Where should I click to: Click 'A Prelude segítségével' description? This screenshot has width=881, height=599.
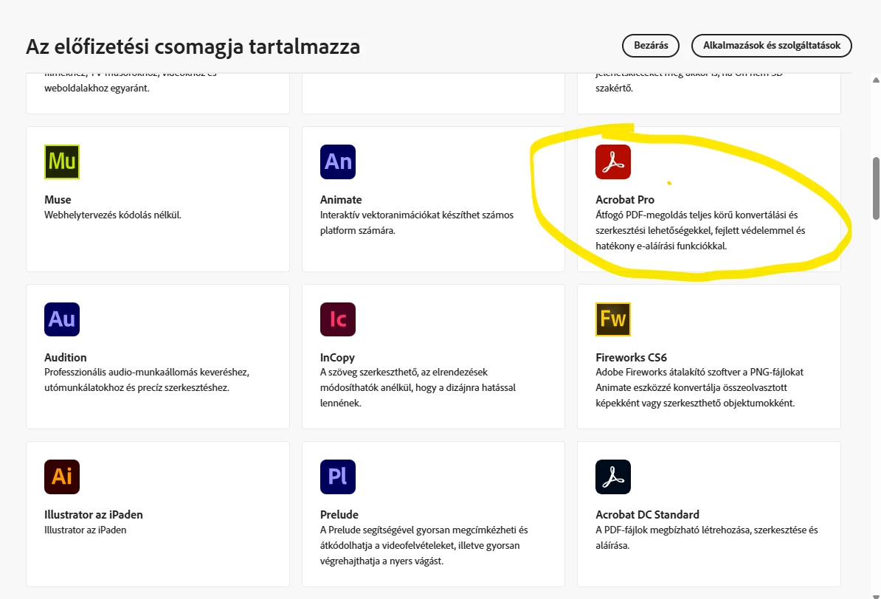click(x=424, y=546)
